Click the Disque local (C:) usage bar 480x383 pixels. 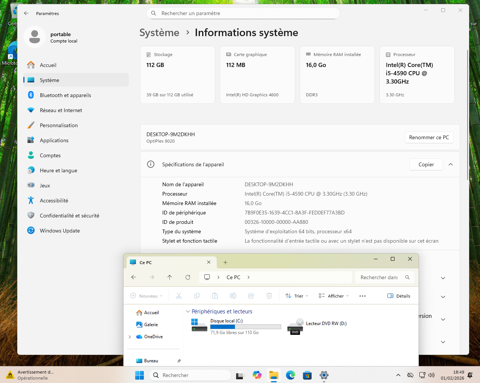(245, 327)
